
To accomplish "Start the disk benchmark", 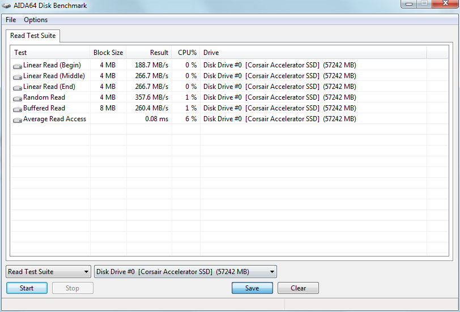I will 27,288.
